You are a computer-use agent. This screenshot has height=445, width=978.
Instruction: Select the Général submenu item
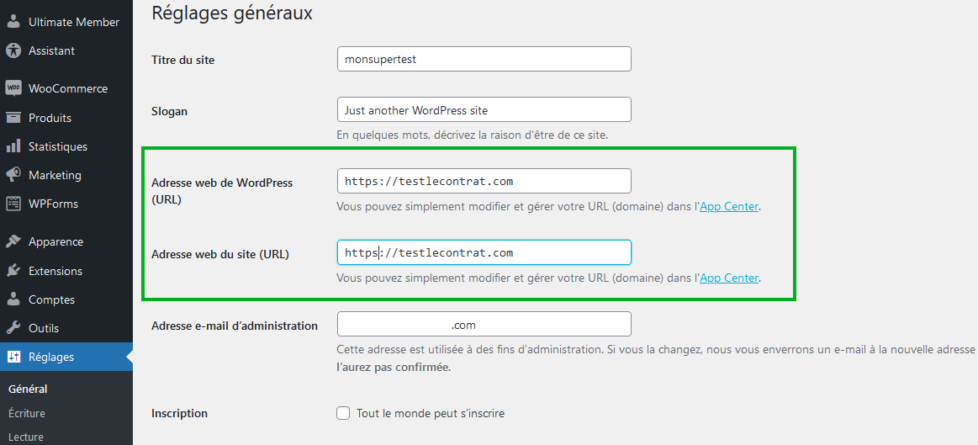tap(28, 389)
